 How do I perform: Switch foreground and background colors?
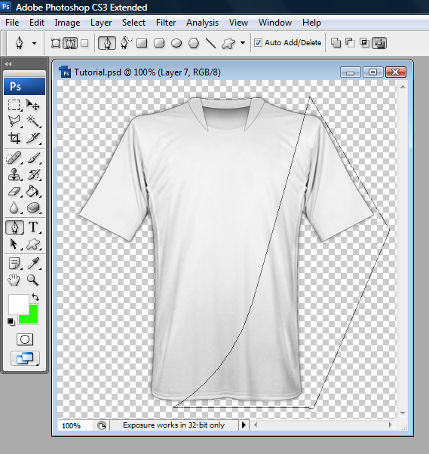coord(35,297)
